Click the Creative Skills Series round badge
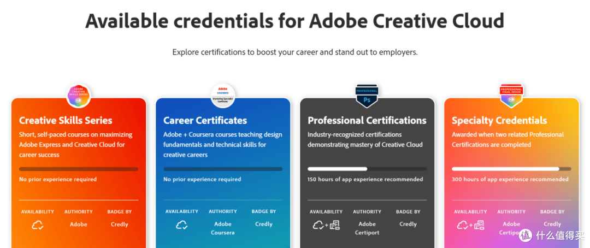 click(x=79, y=96)
